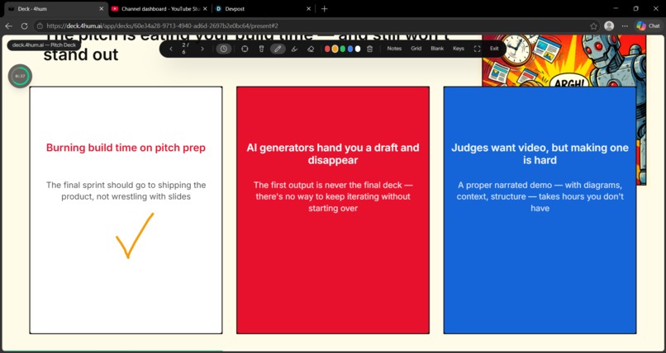Click the slide counter 2 / 6

coord(184,49)
